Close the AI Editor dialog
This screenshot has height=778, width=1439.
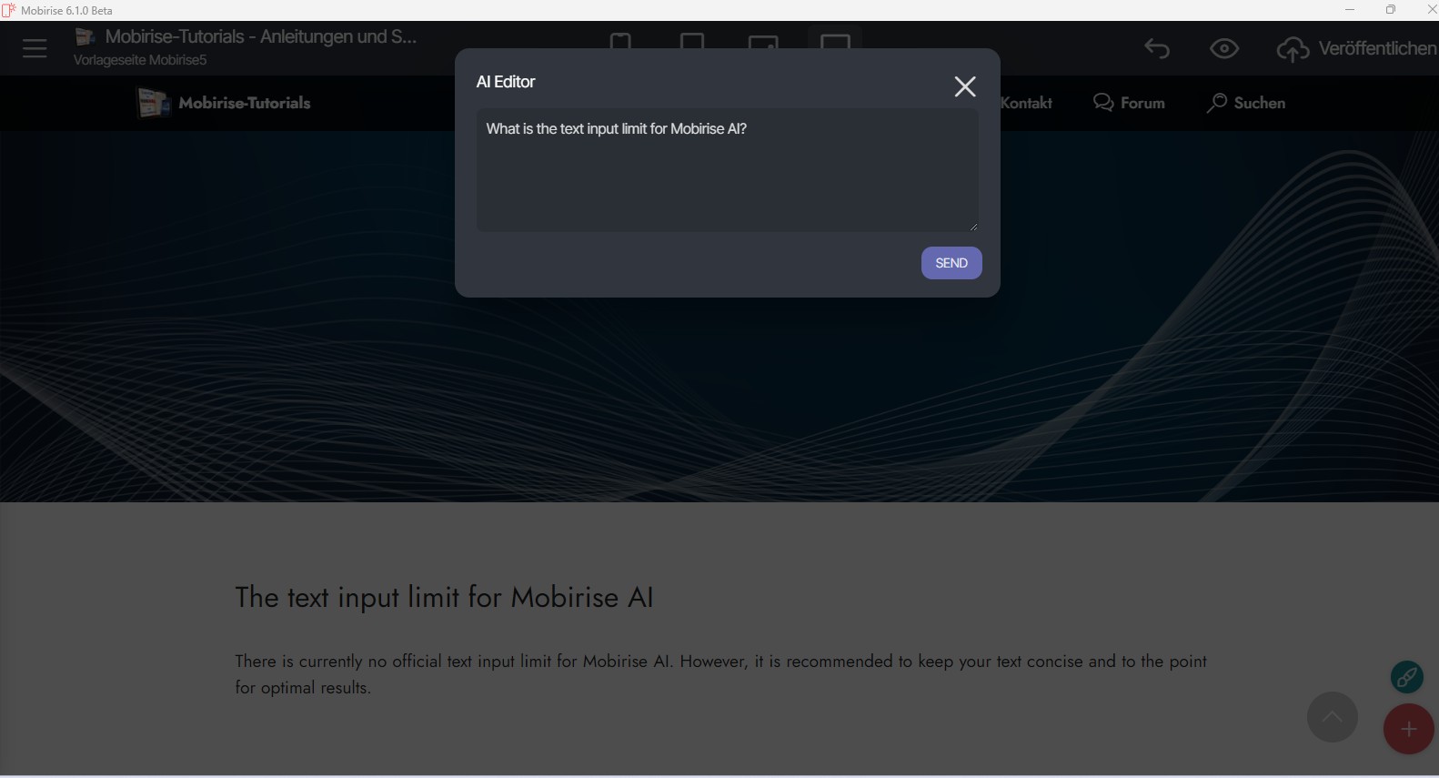(x=965, y=86)
